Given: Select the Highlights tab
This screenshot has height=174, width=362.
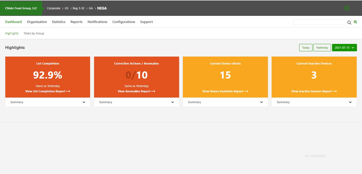Looking at the screenshot, I should tap(12, 33).
